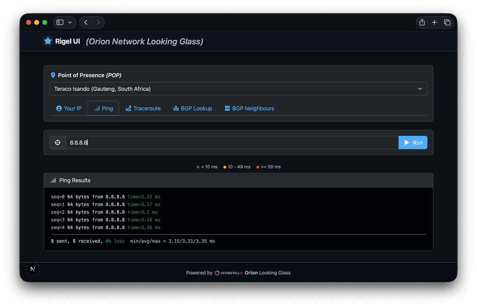Go back with browser back arrow

[86, 22]
